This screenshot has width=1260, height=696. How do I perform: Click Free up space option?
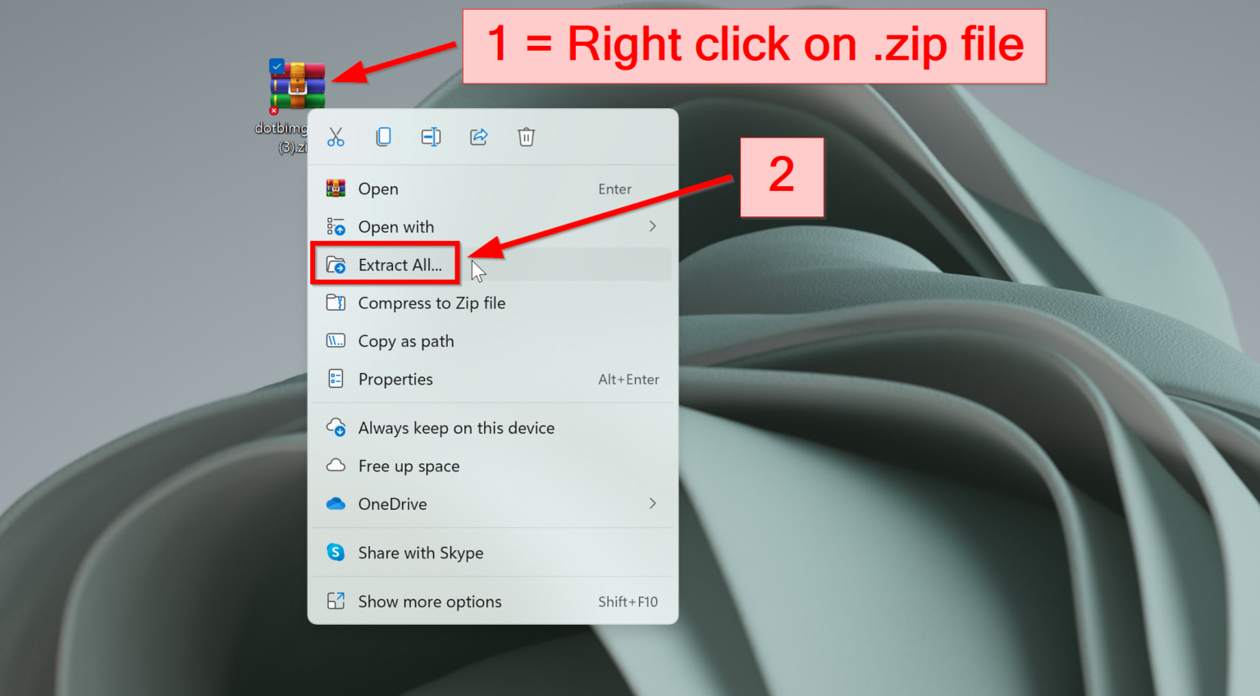pyautogui.click(x=409, y=466)
